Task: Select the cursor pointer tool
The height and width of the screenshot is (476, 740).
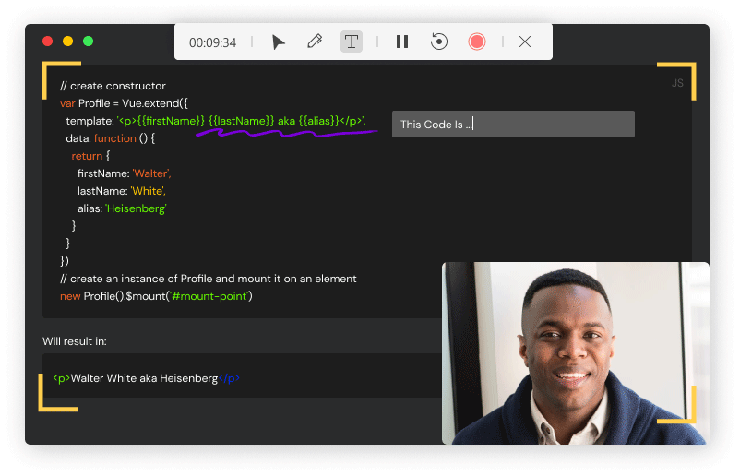Action: click(x=279, y=42)
